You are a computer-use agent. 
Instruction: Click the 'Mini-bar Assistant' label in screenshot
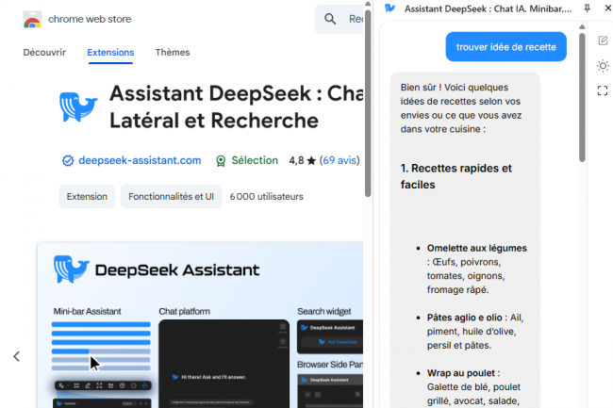[87, 311]
